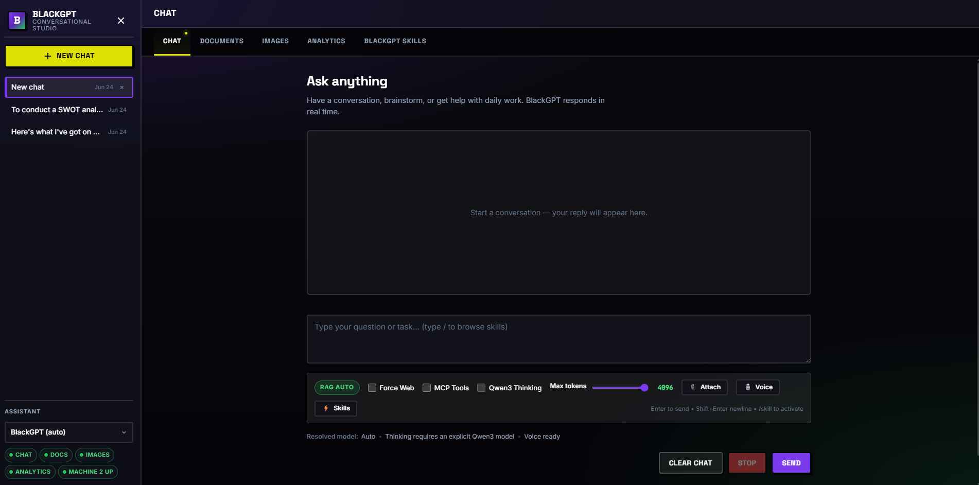The image size is (979, 485).
Task: Click the Attach paperclip button
Action: click(705, 387)
